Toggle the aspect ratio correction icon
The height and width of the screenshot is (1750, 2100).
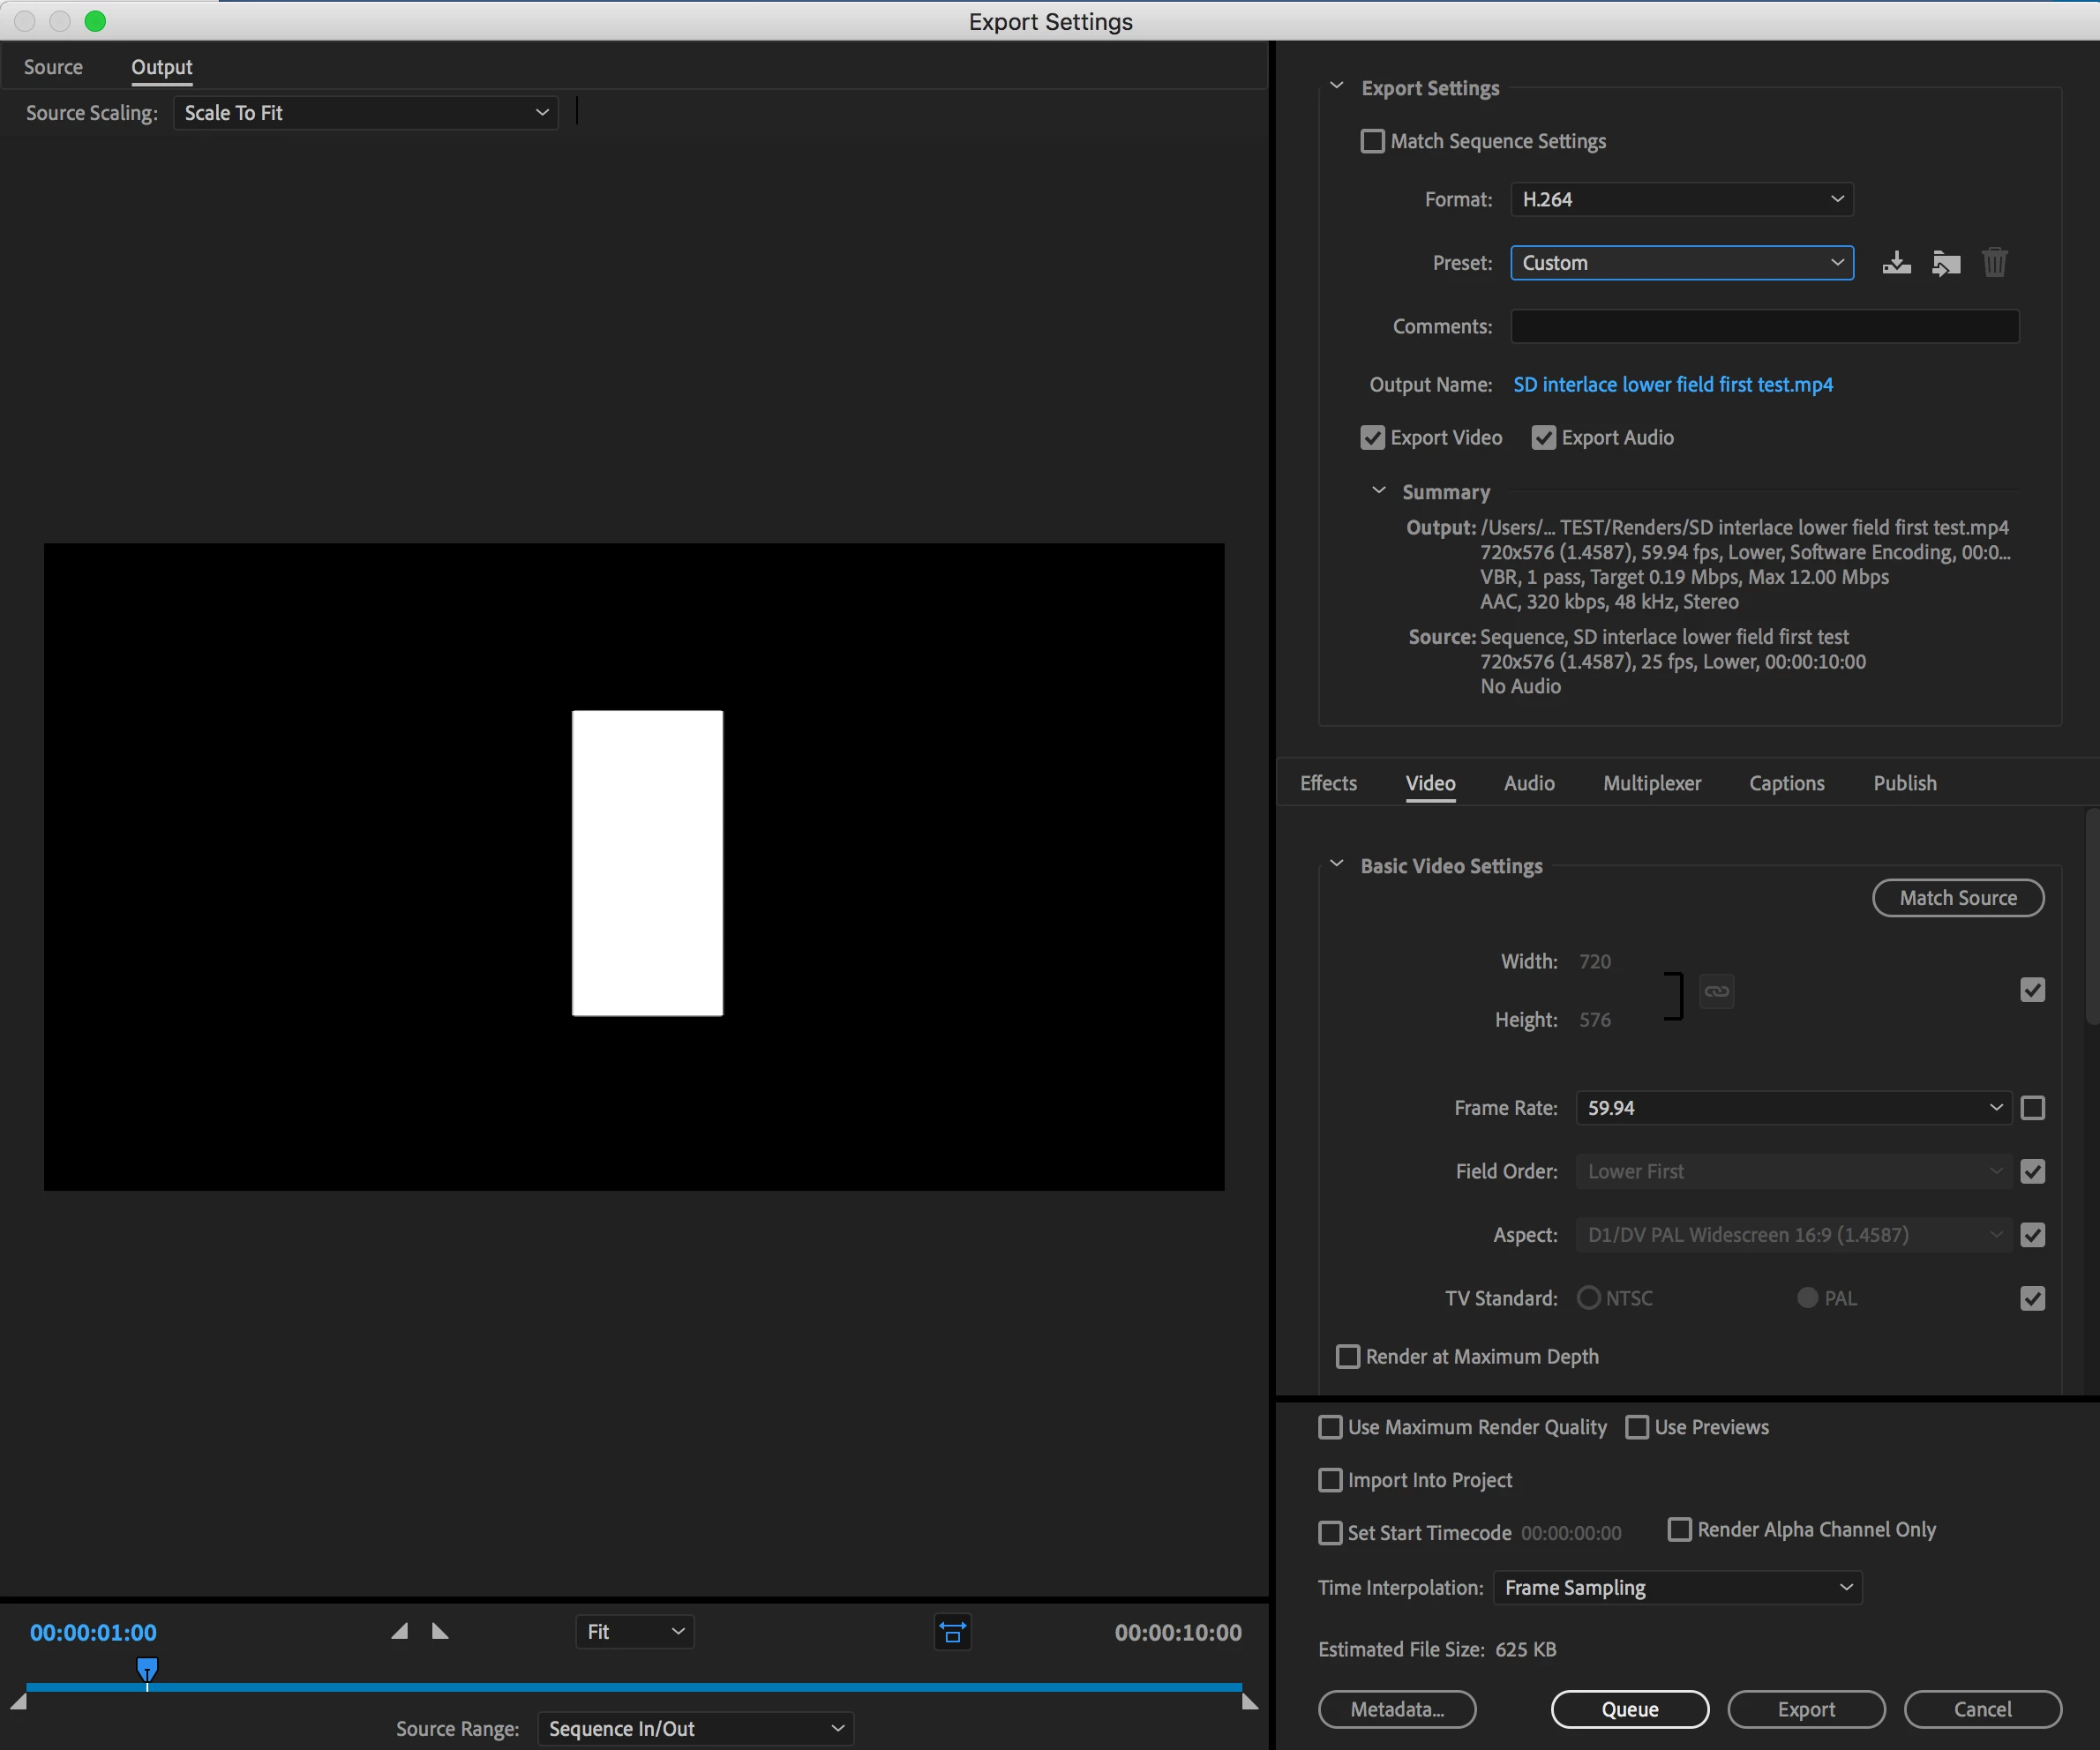(x=952, y=1632)
